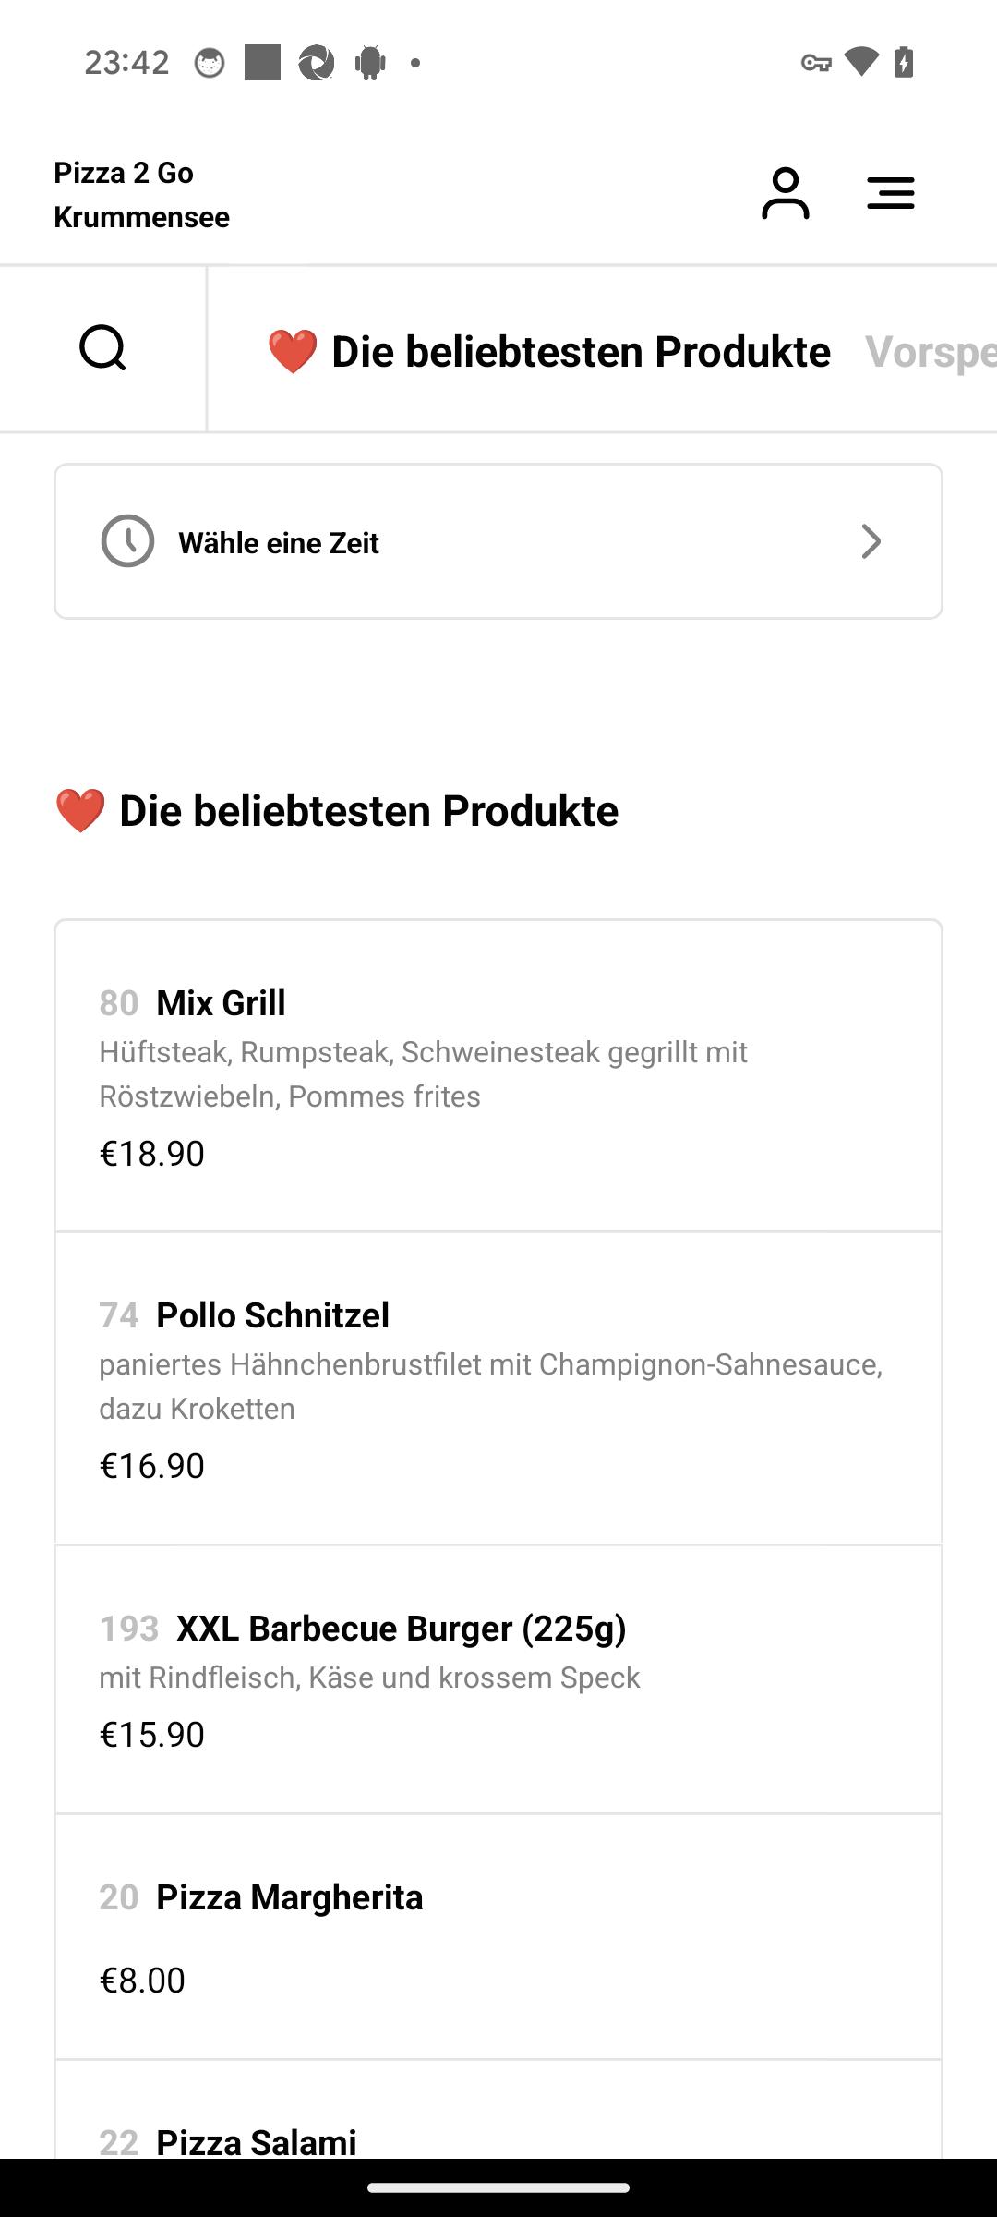Image resolution: width=997 pixels, height=2217 pixels.
Task: Add XXL Barbecue Burger (225g) item
Action: (498, 1679)
